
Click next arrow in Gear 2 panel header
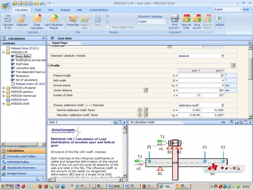coord(124,122)
